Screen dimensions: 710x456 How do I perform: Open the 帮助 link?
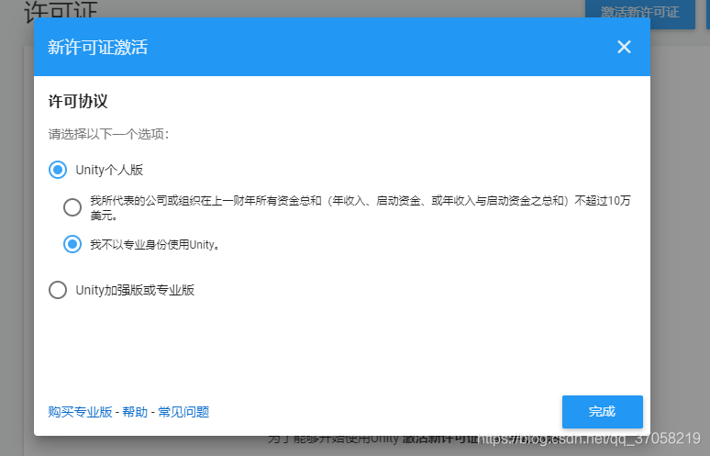(x=135, y=412)
